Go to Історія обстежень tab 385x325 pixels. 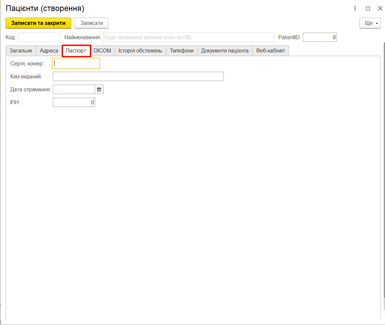[140, 51]
